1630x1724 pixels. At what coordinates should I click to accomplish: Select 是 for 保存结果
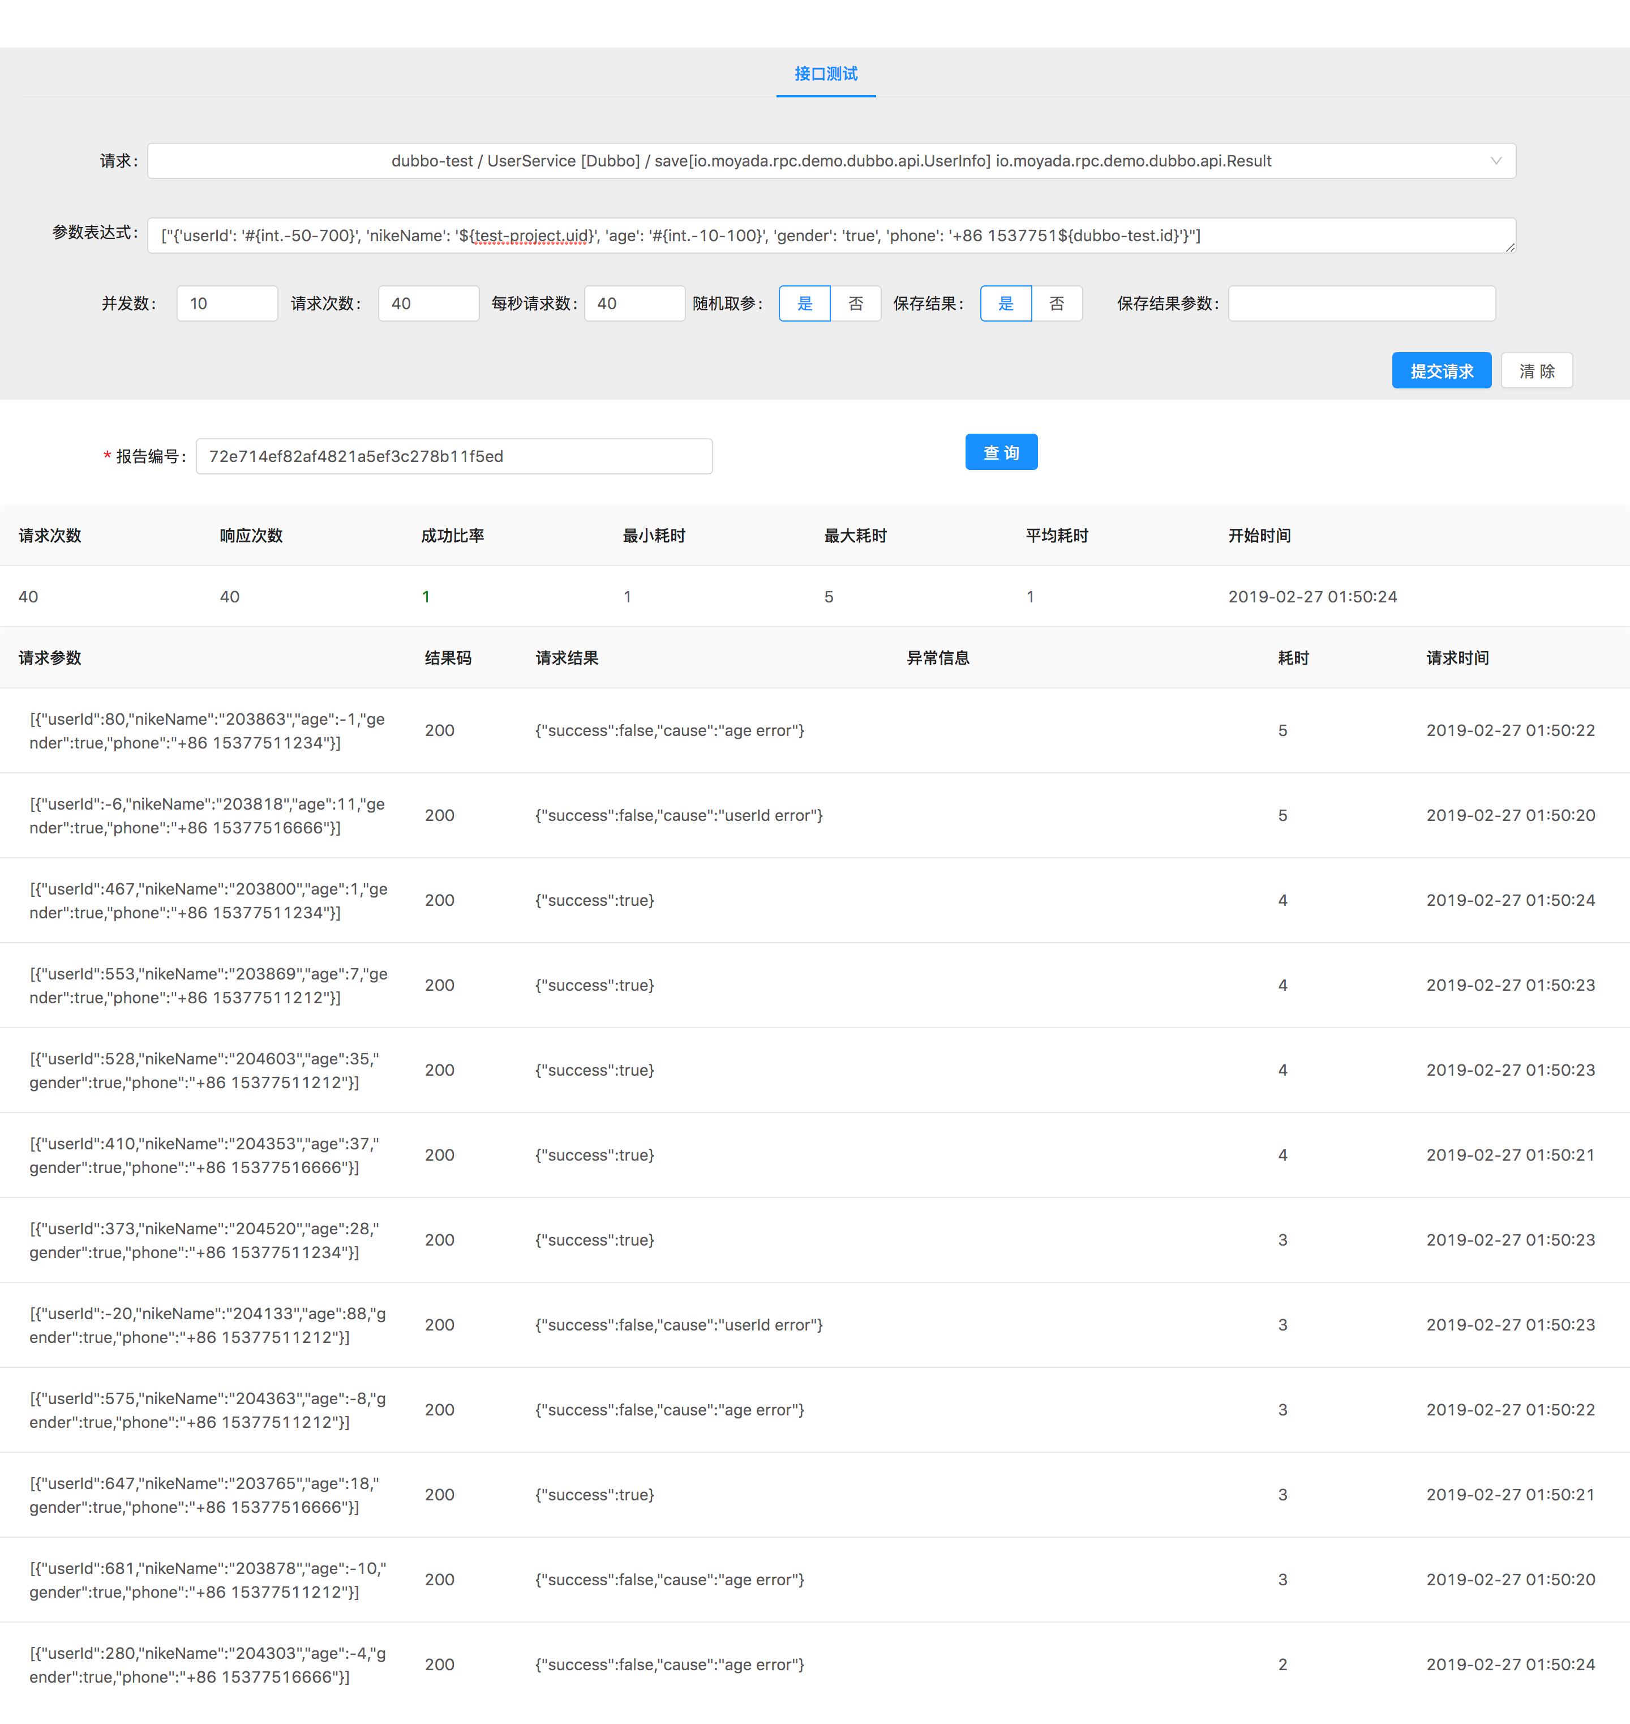point(1006,303)
